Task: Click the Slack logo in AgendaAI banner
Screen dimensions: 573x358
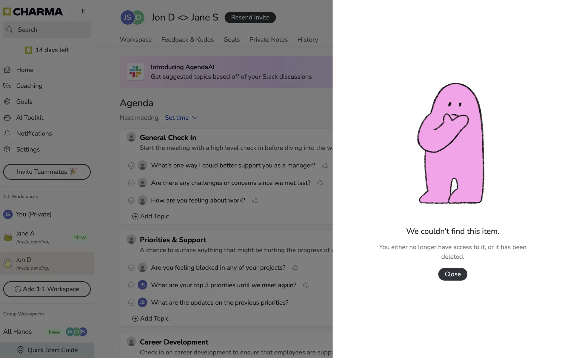Action: (135, 72)
